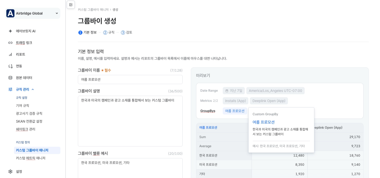The image size is (380, 178).
Task: Open 커스텀 메트릭 매니저 item
Action: click(x=31, y=158)
